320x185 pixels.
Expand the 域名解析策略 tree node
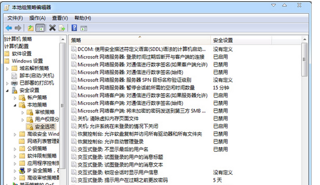point(7,69)
